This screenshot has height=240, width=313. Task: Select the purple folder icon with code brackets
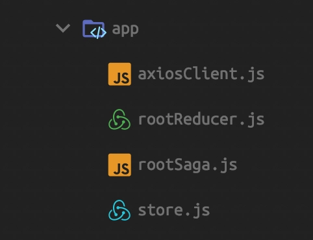94,29
